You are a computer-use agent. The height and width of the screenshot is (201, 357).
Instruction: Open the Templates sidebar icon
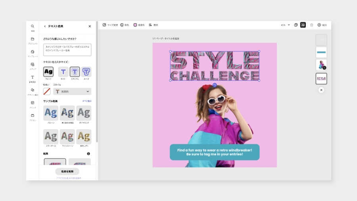point(33,52)
